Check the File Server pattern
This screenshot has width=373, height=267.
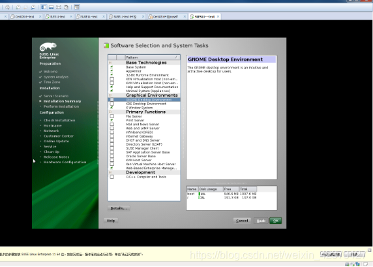112,116
